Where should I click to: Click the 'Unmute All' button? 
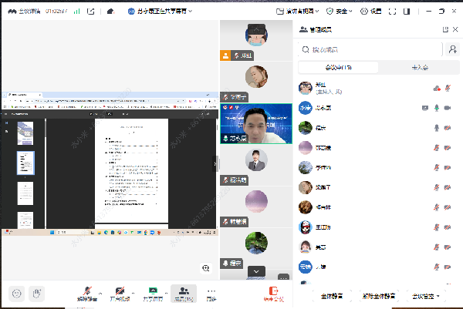tap(378, 296)
